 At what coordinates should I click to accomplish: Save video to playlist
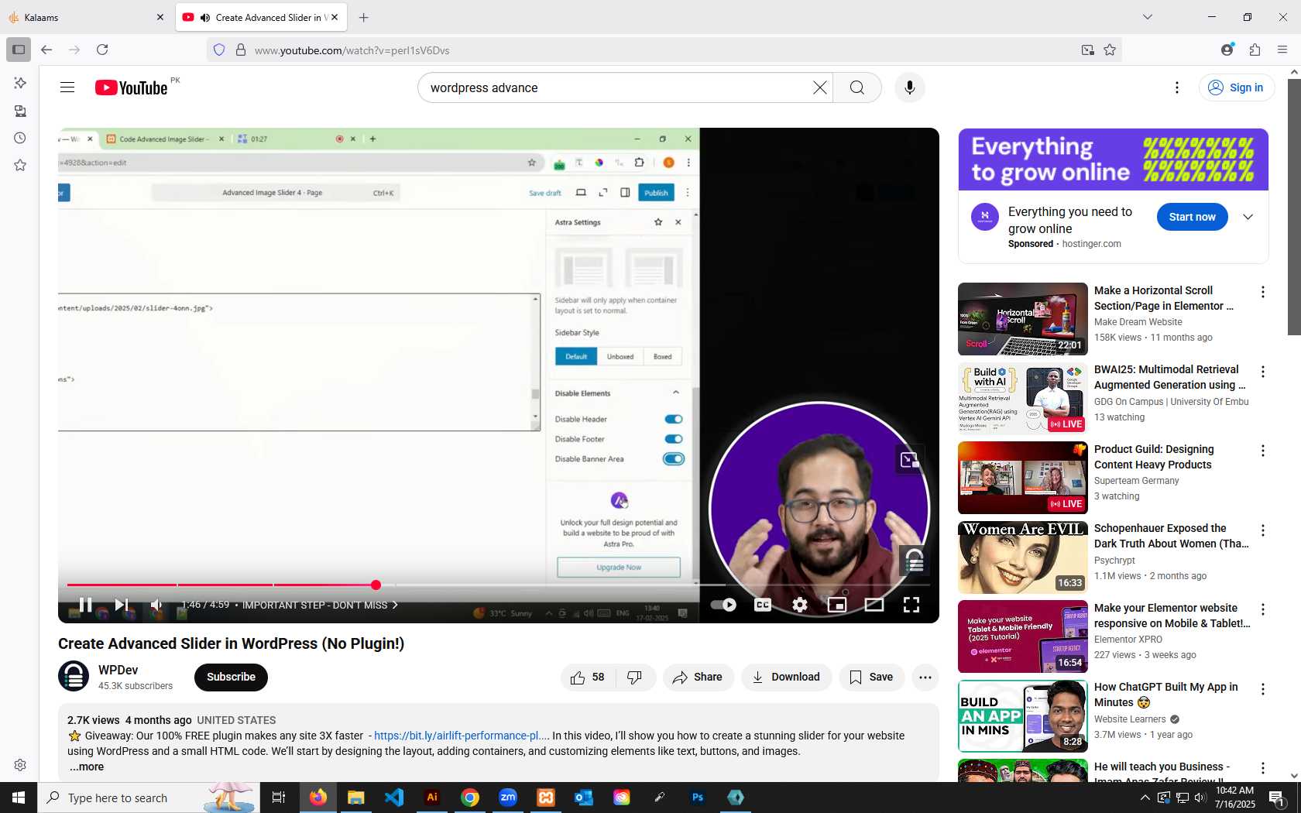point(871,677)
